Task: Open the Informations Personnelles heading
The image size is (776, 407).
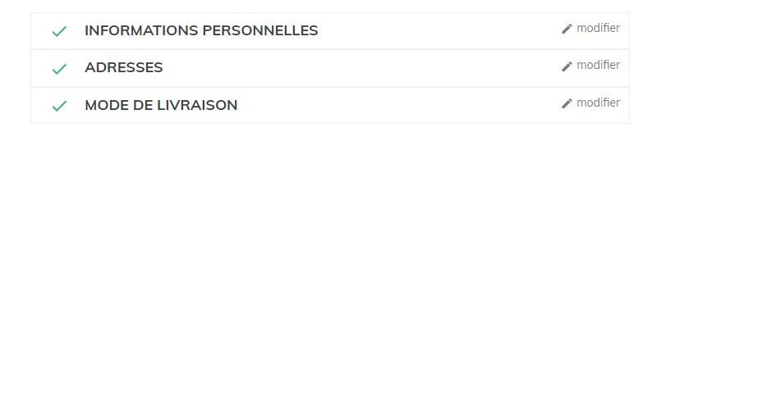Action: tap(201, 30)
